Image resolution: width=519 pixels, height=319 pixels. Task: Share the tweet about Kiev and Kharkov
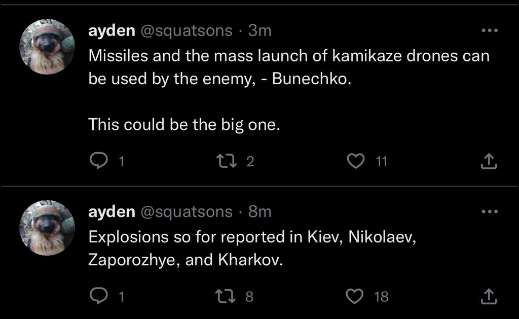coord(489,296)
